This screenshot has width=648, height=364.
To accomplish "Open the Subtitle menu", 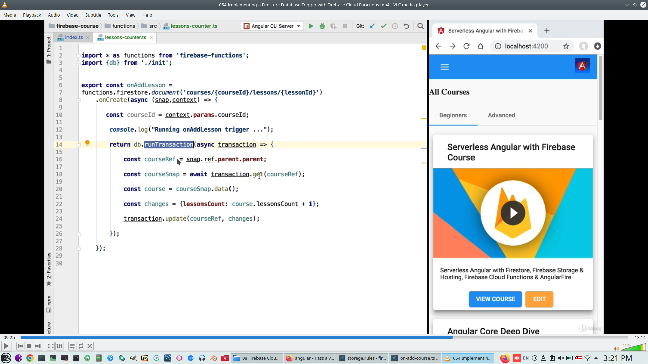I will point(93,15).
